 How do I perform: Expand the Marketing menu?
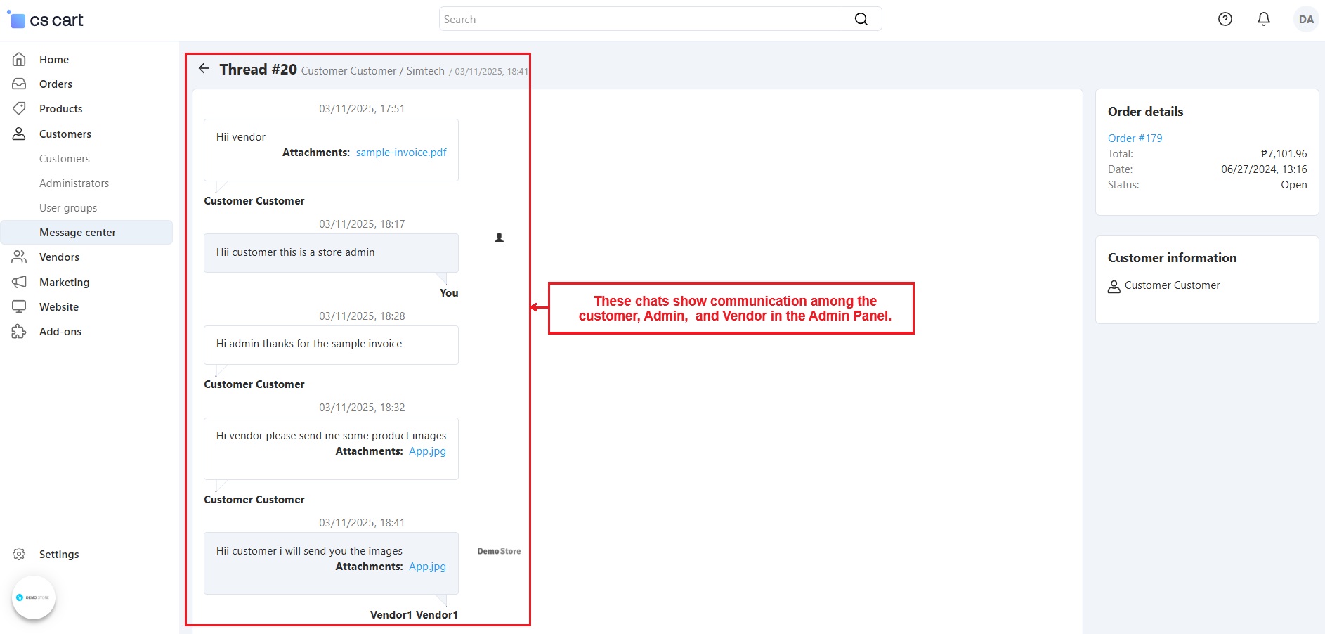click(64, 283)
